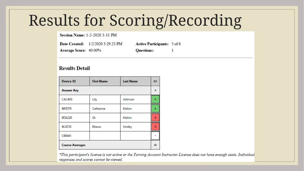Click last name 'Johnson'
The height and width of the screenshot is (171, 304).
[x=129, y=99]
